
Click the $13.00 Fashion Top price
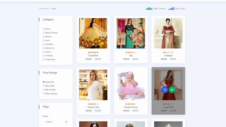click(98, 111)
